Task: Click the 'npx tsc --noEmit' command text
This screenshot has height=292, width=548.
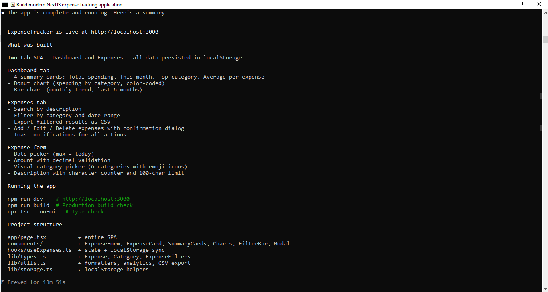Action: point(33,212)
